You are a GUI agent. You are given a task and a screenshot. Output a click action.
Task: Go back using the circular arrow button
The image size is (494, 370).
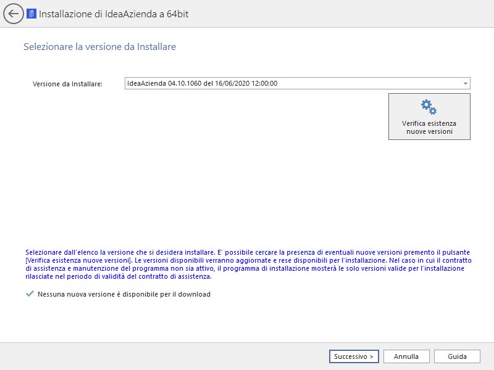point(13,14)
